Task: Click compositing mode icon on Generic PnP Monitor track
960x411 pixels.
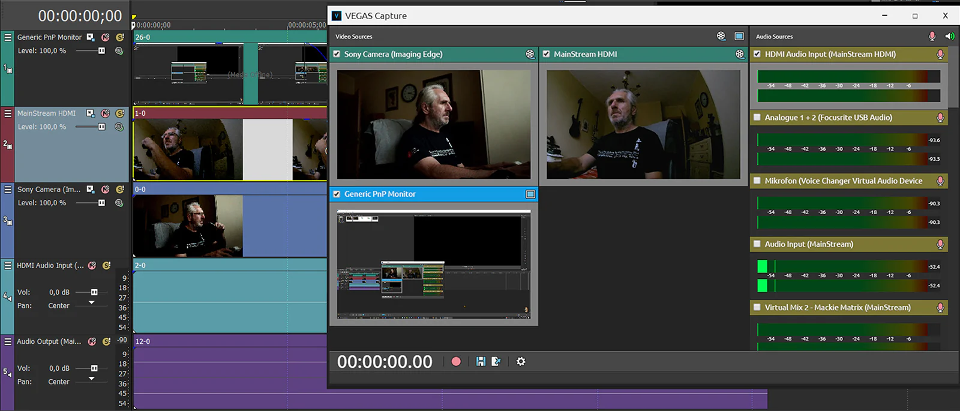Action: tap(119, 51)
